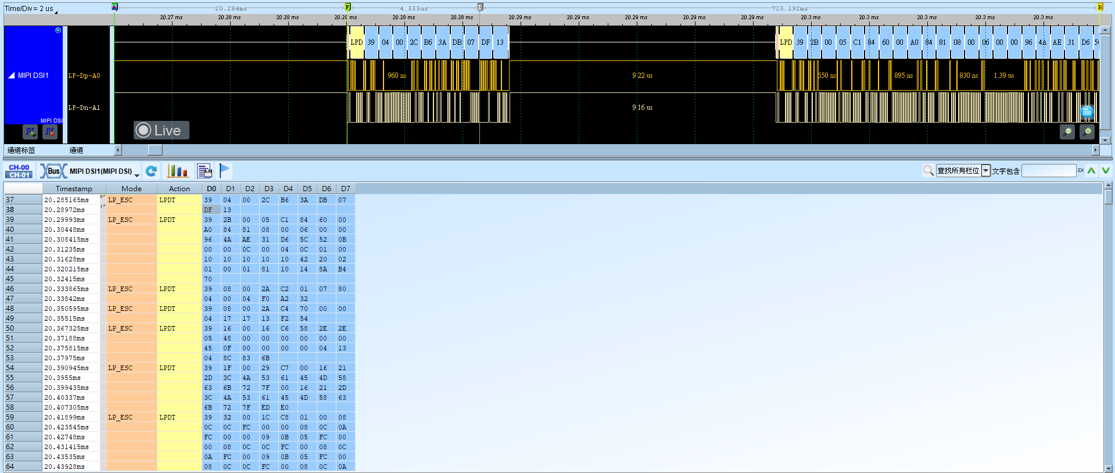Click the search text input box
Image resolution: width=1115 pixels, height=473 pixels.
[x=1049, y=170]
